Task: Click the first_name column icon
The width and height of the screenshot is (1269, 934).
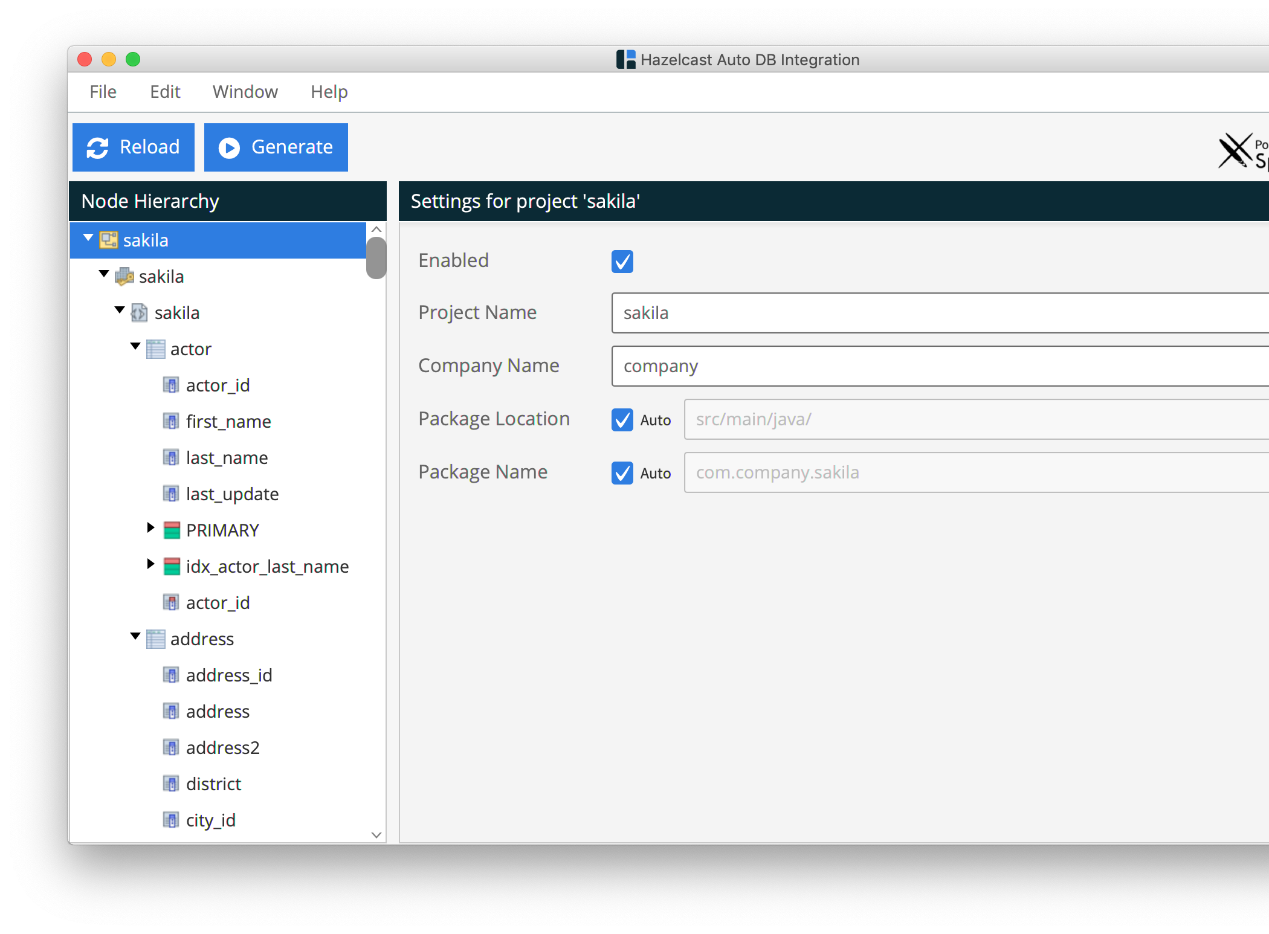Action: coord(171,421)
